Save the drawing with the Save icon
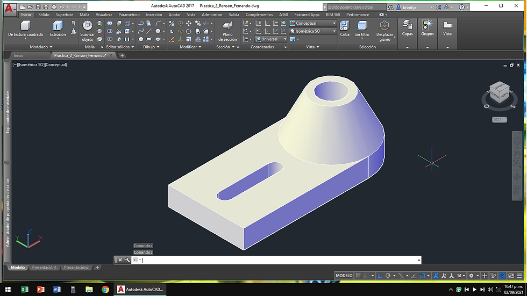The image size is (527, 296). click(38, 7)
